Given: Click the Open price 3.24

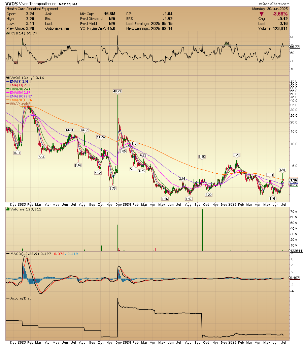Looking at the screenshot, I should [x=30, y=14].
